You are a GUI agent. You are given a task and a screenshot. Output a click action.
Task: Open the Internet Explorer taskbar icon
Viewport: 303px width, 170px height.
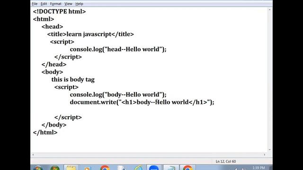tap(139, 168)
